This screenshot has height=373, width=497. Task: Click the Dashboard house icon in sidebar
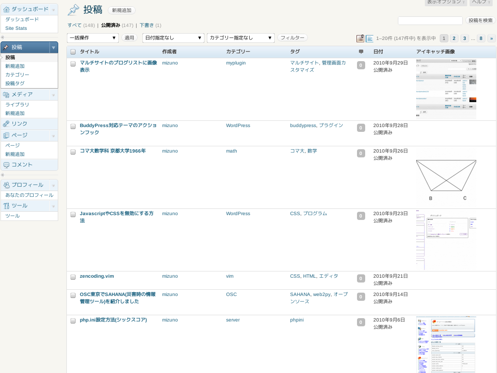coord(6,9)
